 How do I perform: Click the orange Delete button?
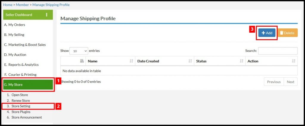coord(287,33)
